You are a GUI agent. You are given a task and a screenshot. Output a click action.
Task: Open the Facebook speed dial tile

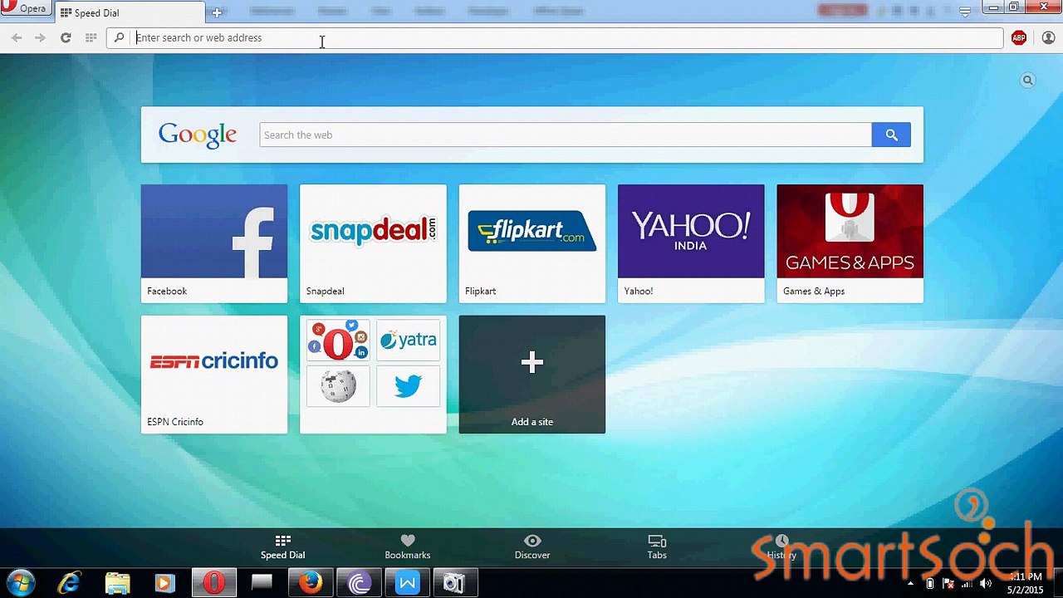[x=214, y=243]
